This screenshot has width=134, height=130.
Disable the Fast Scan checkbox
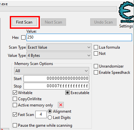point(15,115)
